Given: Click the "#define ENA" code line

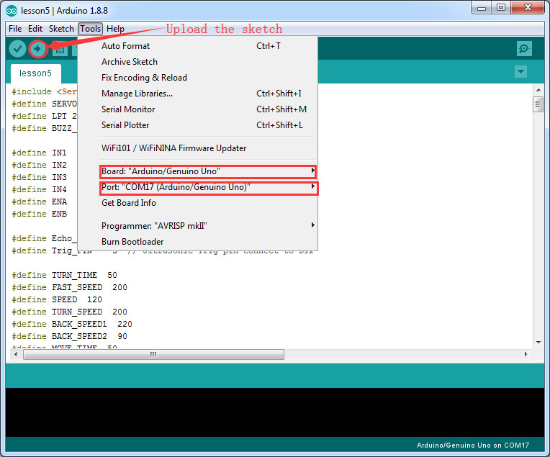Looking at the screenshot, I should click(x=40, y=202).
